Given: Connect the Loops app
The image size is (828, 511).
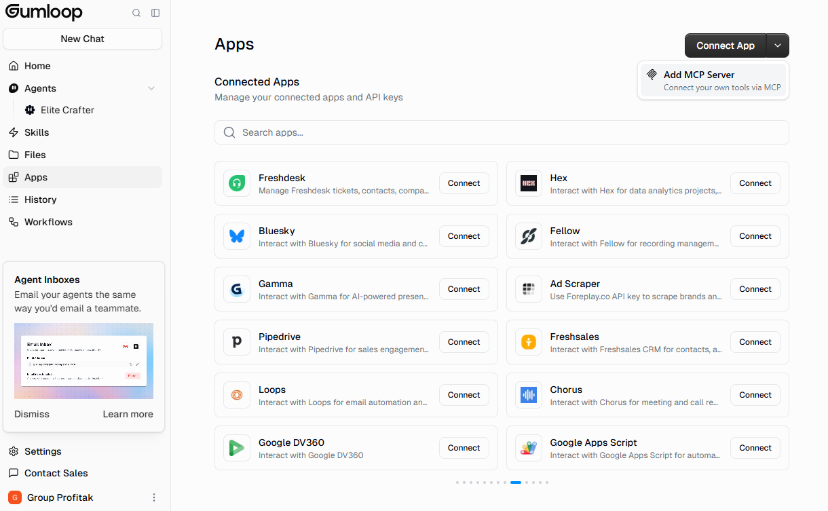Looking at the screenshot, I should (464, 395).
